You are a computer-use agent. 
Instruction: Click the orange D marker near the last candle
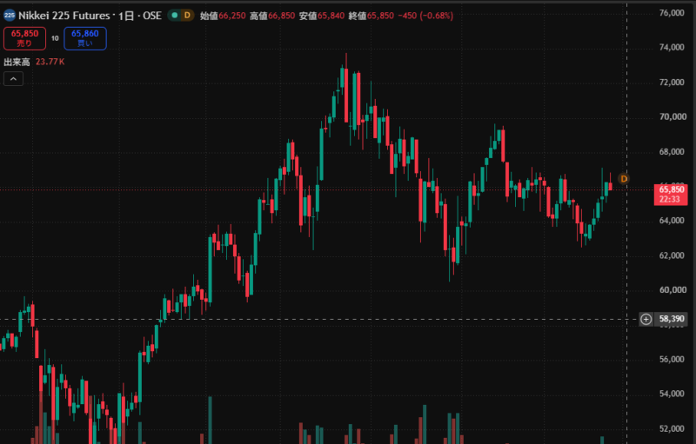point(624,179)
